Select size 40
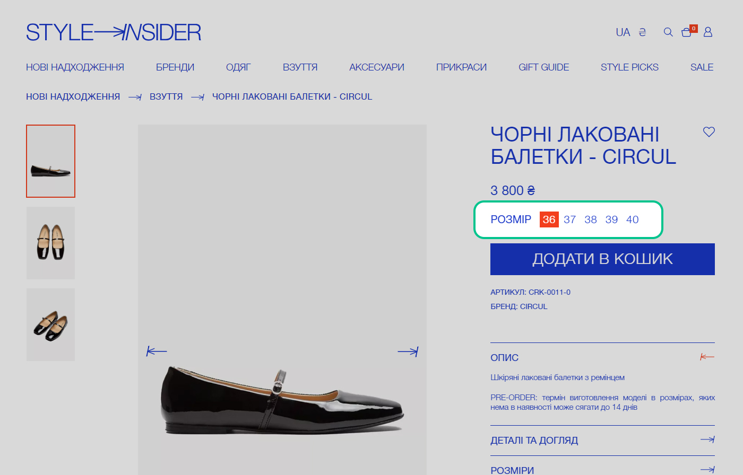743x475 pixels. pyautogui.click(x=633, y=219)
